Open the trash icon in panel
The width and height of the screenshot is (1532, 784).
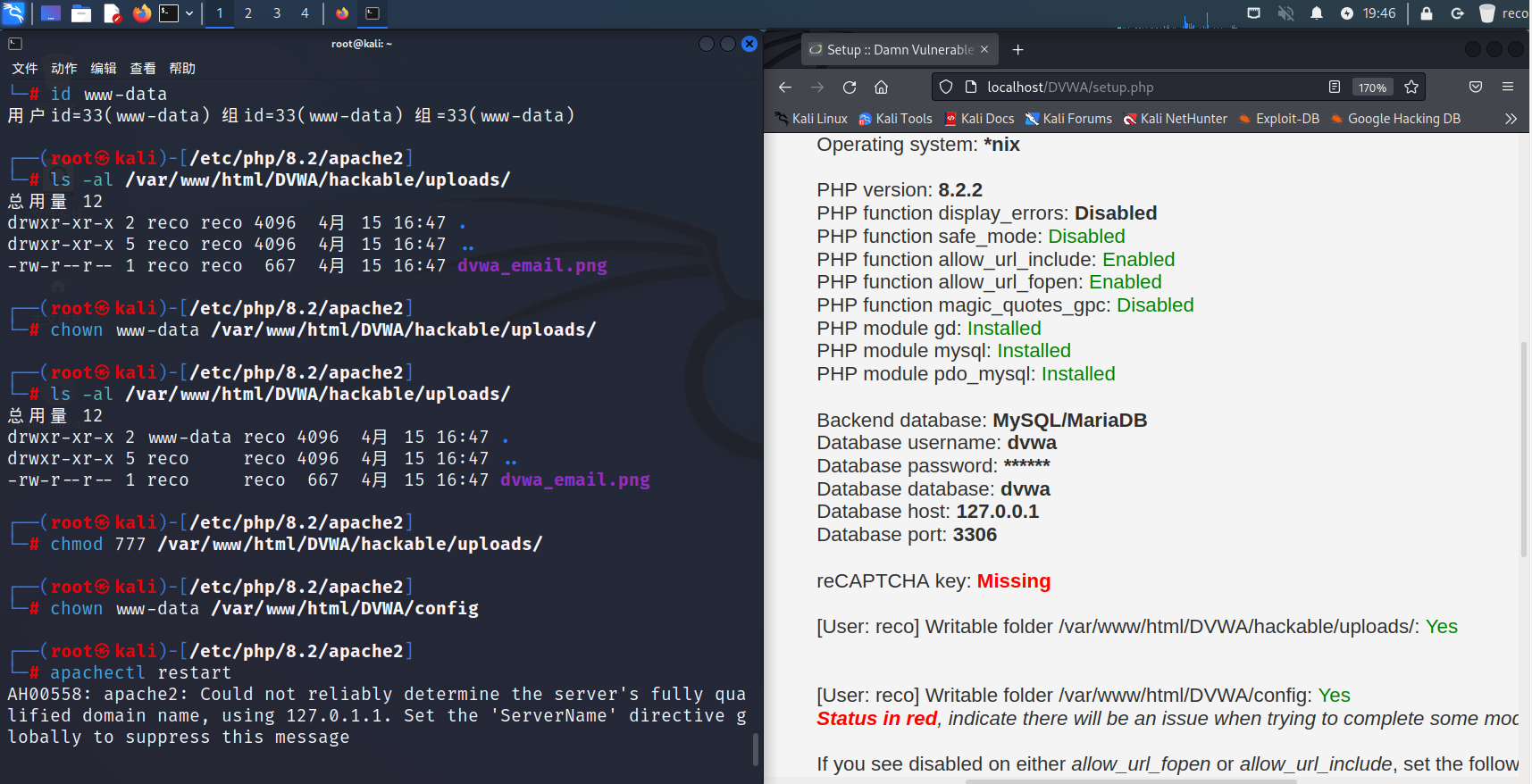coord(1487,13)
